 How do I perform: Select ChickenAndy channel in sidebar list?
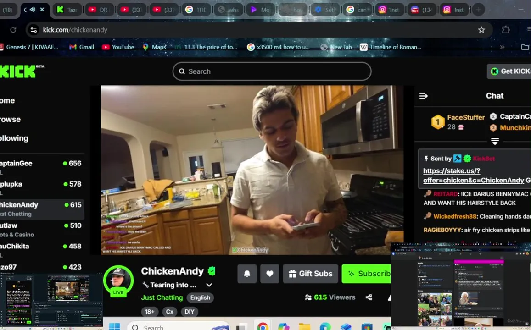click(x=41, y=209)
